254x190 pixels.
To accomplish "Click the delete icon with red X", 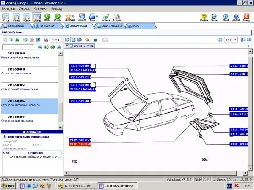I will 32,40.
